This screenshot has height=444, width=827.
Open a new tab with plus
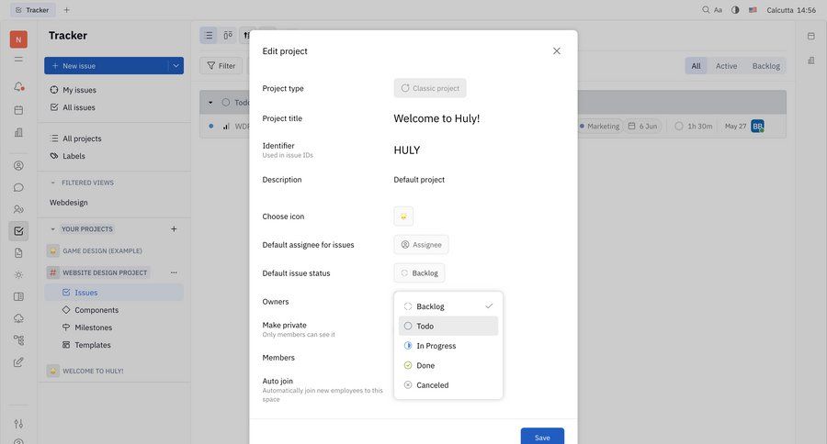point(66,10)
